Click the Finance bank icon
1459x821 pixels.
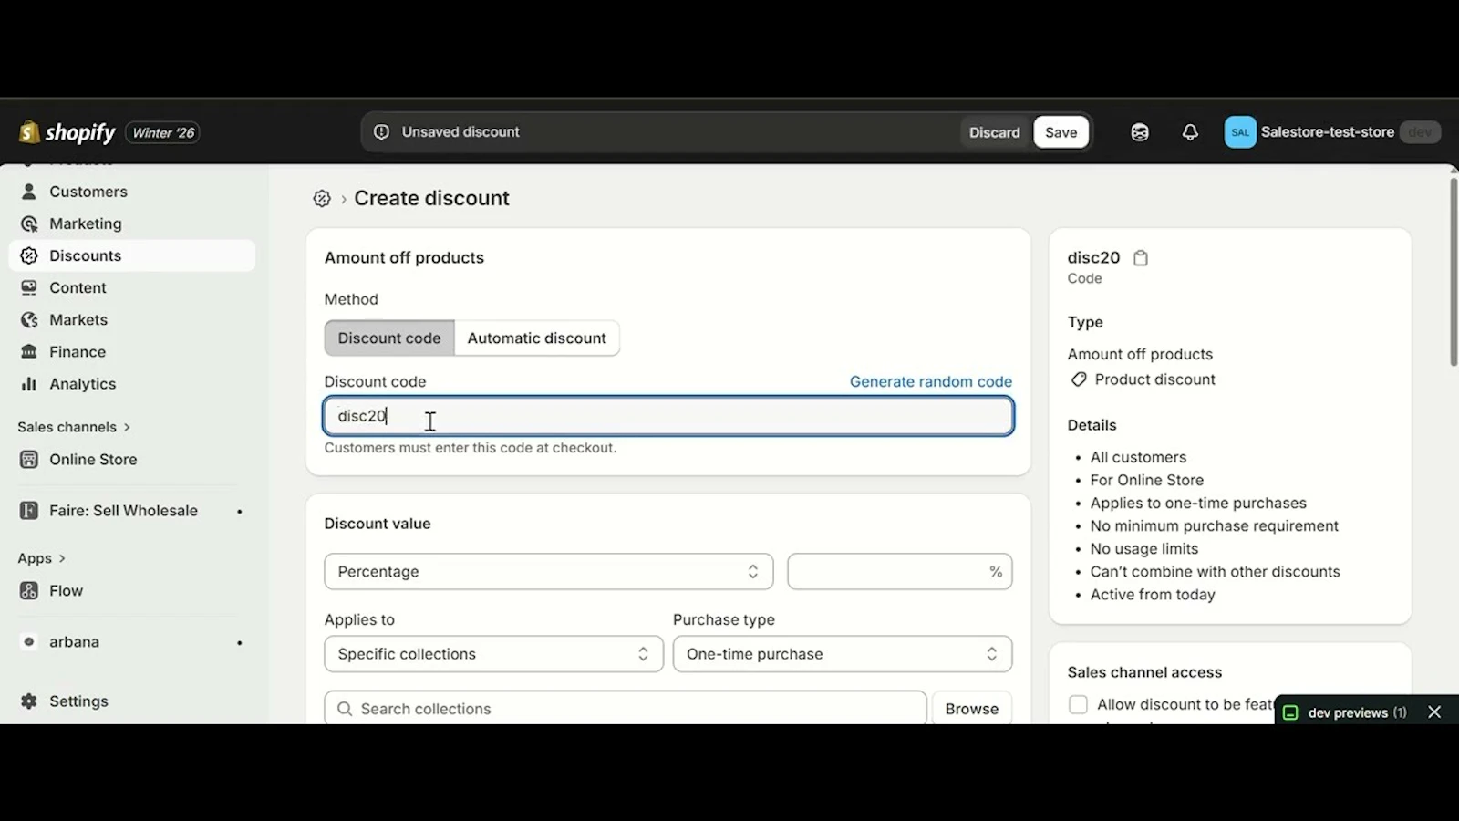click(29, 351)
